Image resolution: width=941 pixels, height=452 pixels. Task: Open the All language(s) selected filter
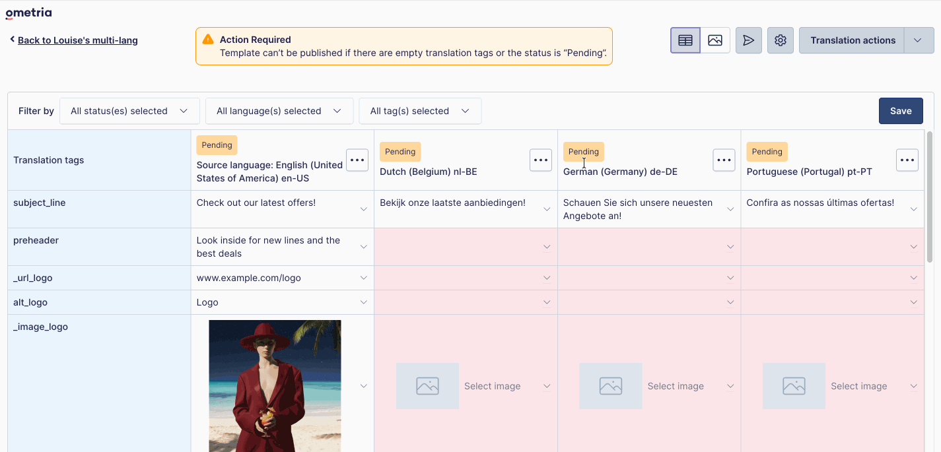pyautogui.click(x=279, y=111)
